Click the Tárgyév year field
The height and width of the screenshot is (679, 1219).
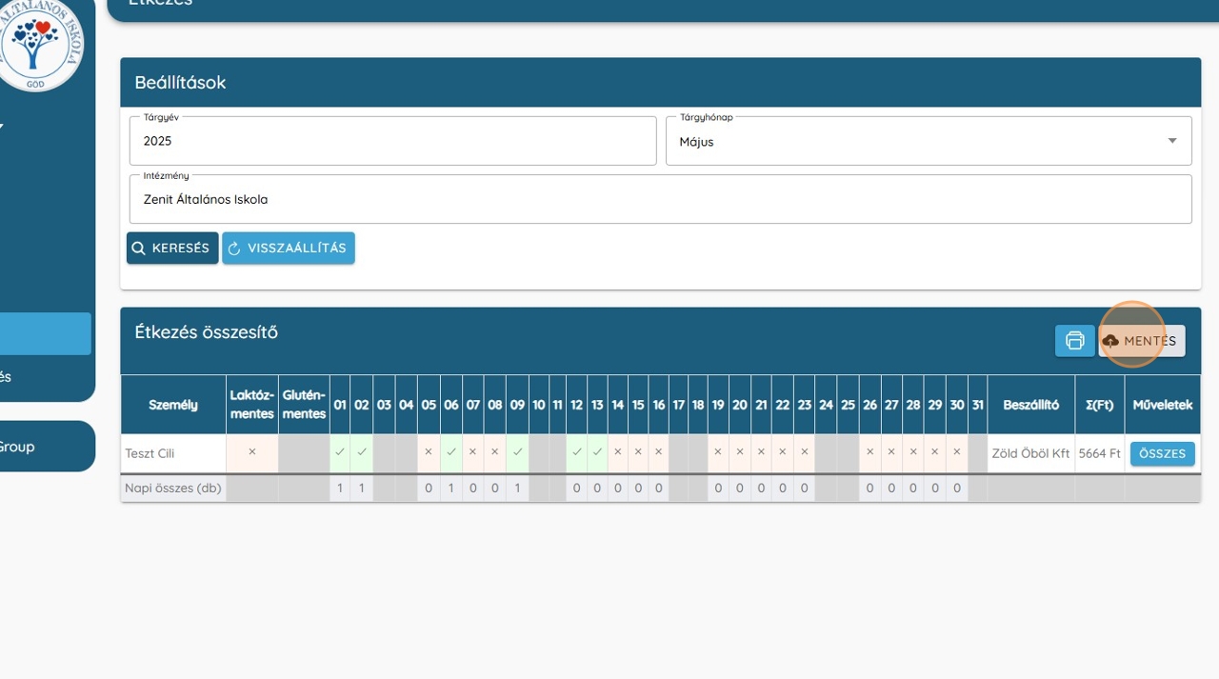[392, 141]
